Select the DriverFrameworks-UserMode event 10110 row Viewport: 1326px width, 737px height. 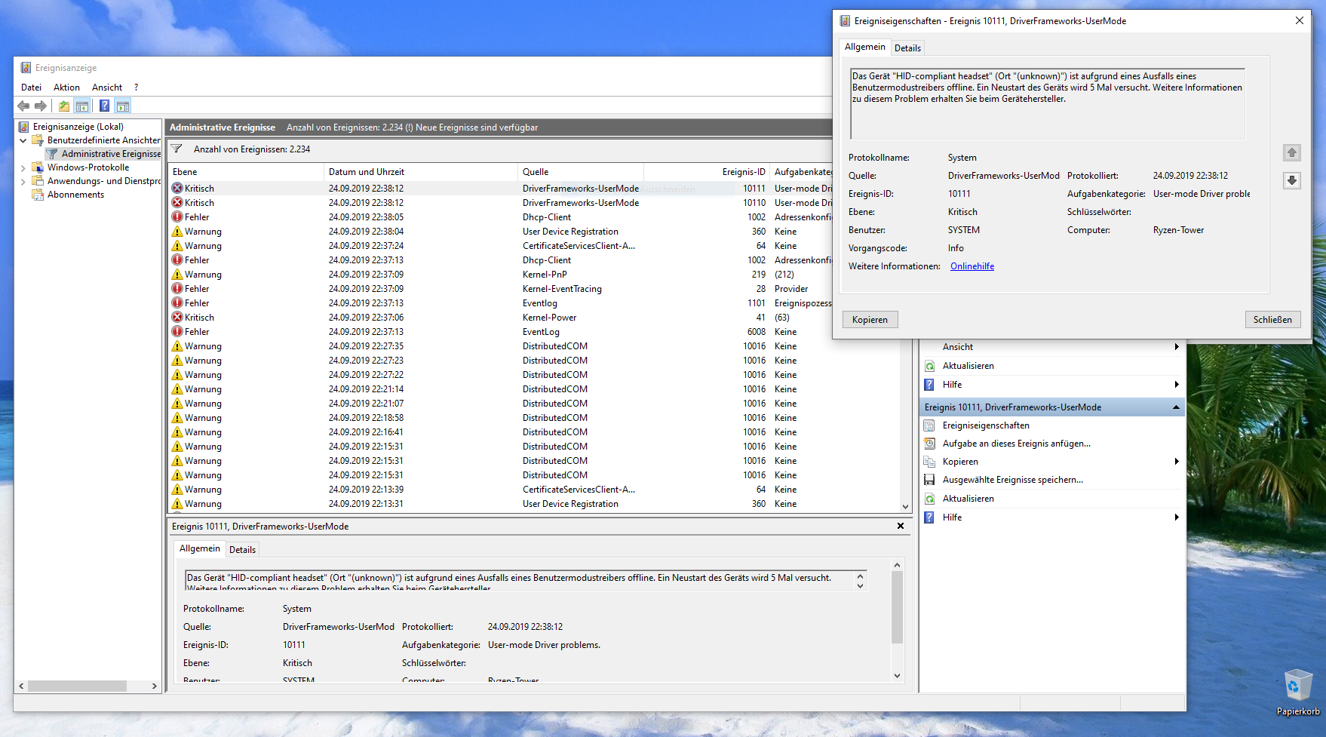coord(500,203)
